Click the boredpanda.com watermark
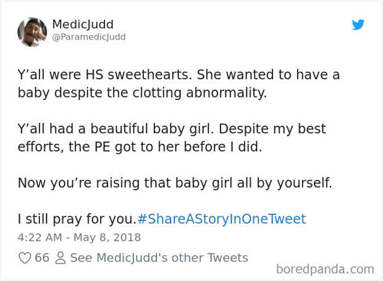 [x=325, y=269]
